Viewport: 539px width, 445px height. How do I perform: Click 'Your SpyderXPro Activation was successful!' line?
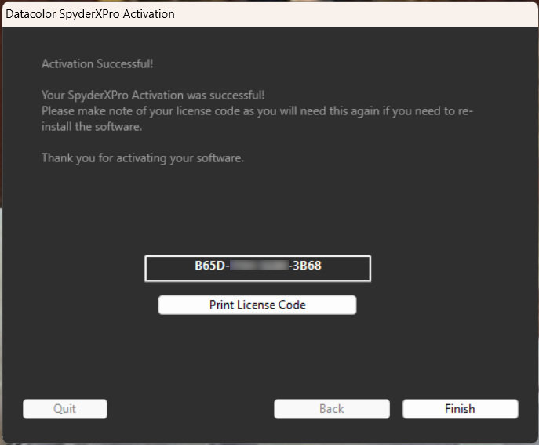[x=153, y=95]
